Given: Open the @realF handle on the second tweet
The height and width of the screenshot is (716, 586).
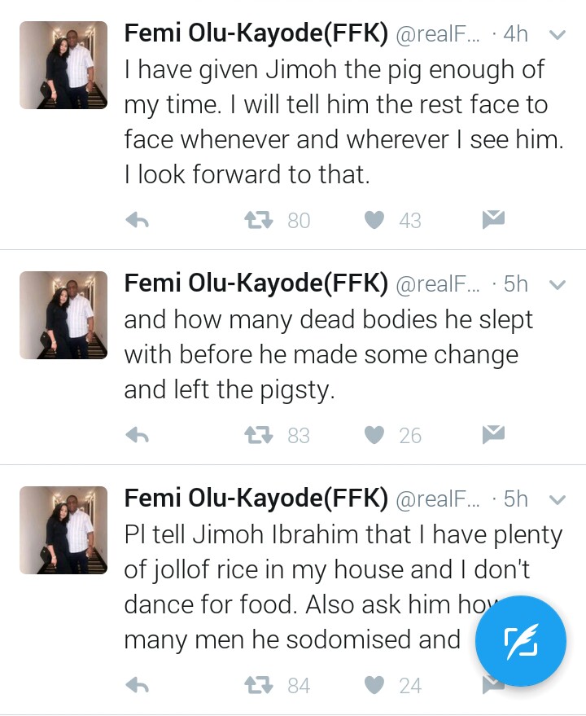Looking at the screenshot, I should 438,283.
